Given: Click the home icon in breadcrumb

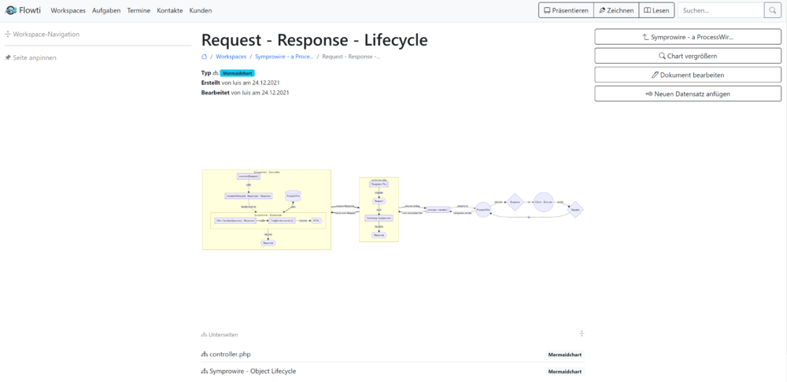Looking at the screenshot, I should tap(205, 57).
